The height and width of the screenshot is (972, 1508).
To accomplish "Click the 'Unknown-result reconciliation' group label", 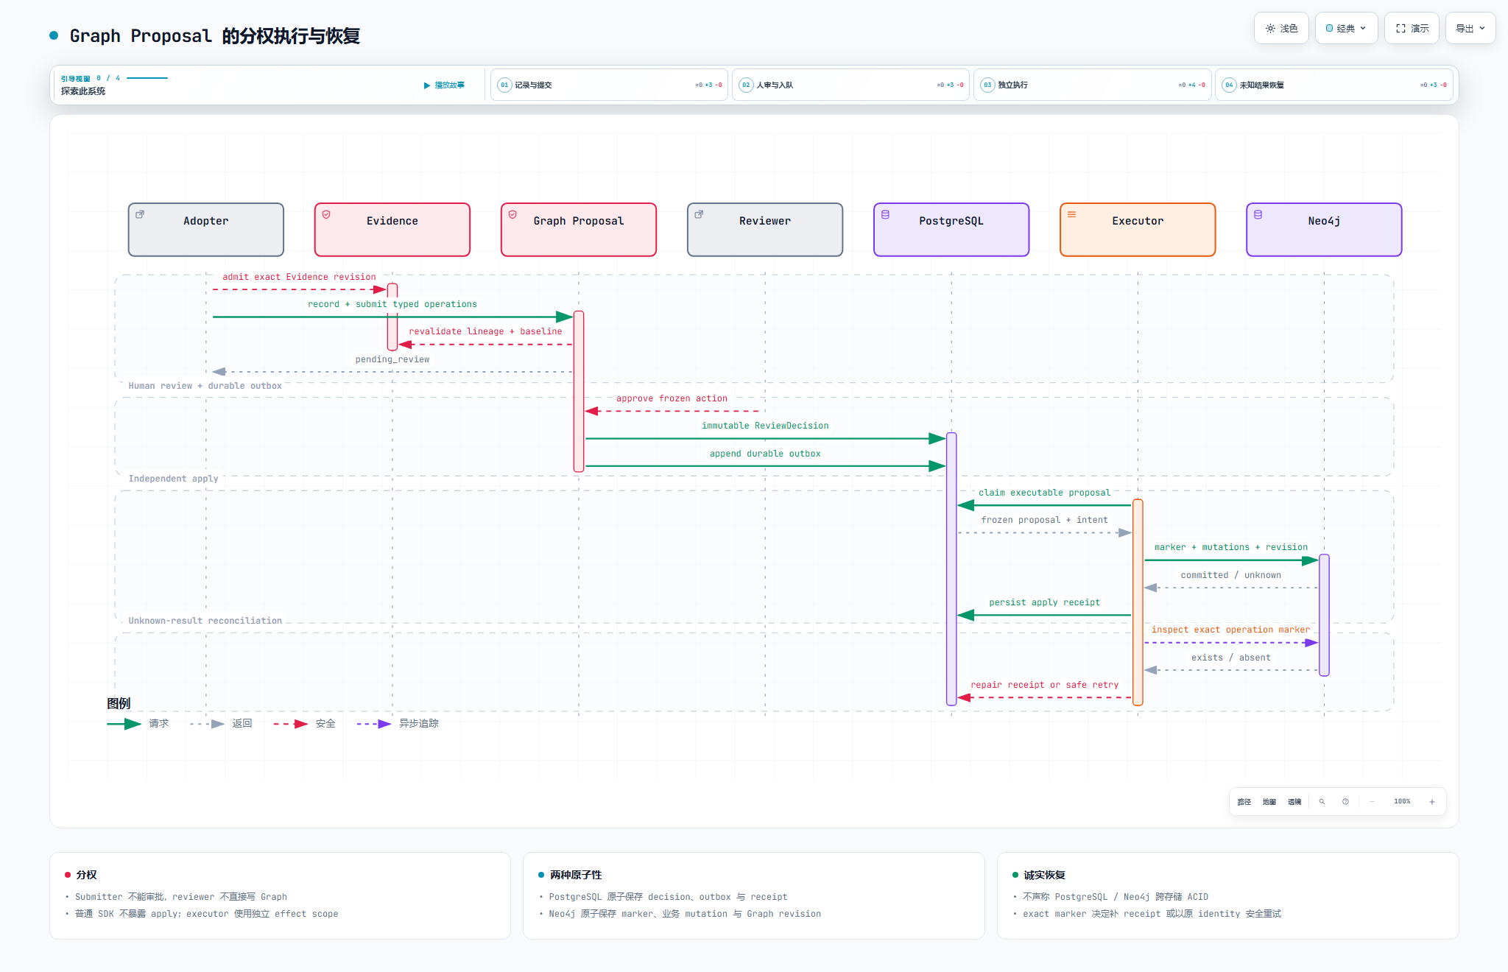I will (x=205, y=621).
